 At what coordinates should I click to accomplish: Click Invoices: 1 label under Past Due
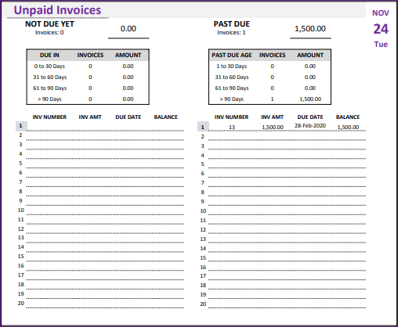point(231,33)
